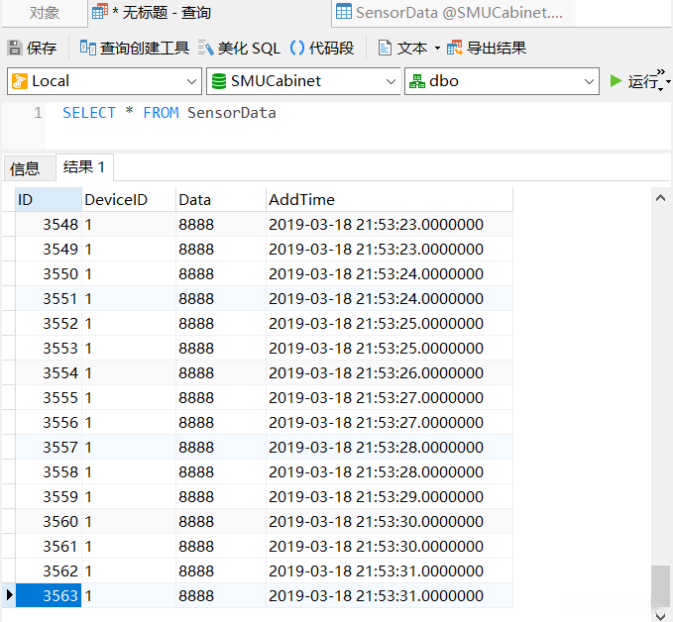
Task: Click the Data column header
Action: click(x=221, y=199)
